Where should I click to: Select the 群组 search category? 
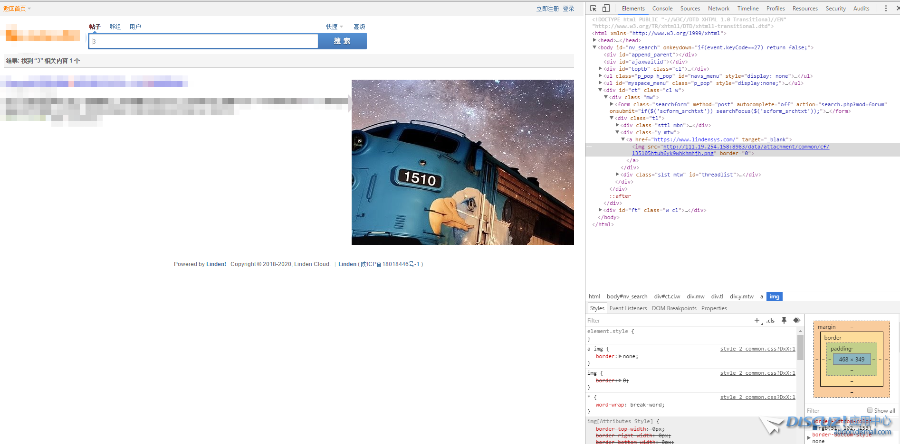pos(115,27)
